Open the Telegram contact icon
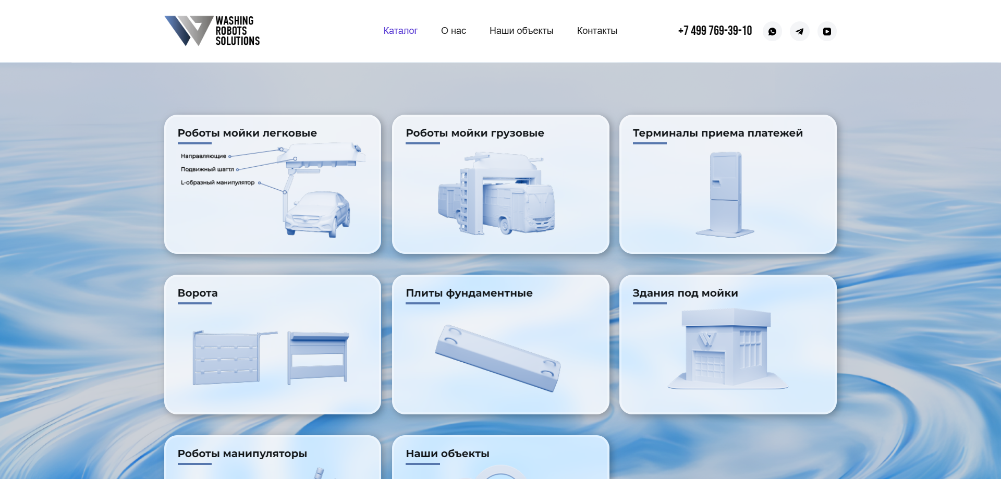The width and height of the screenshot is (1001, 479). [x=800, y=31]
